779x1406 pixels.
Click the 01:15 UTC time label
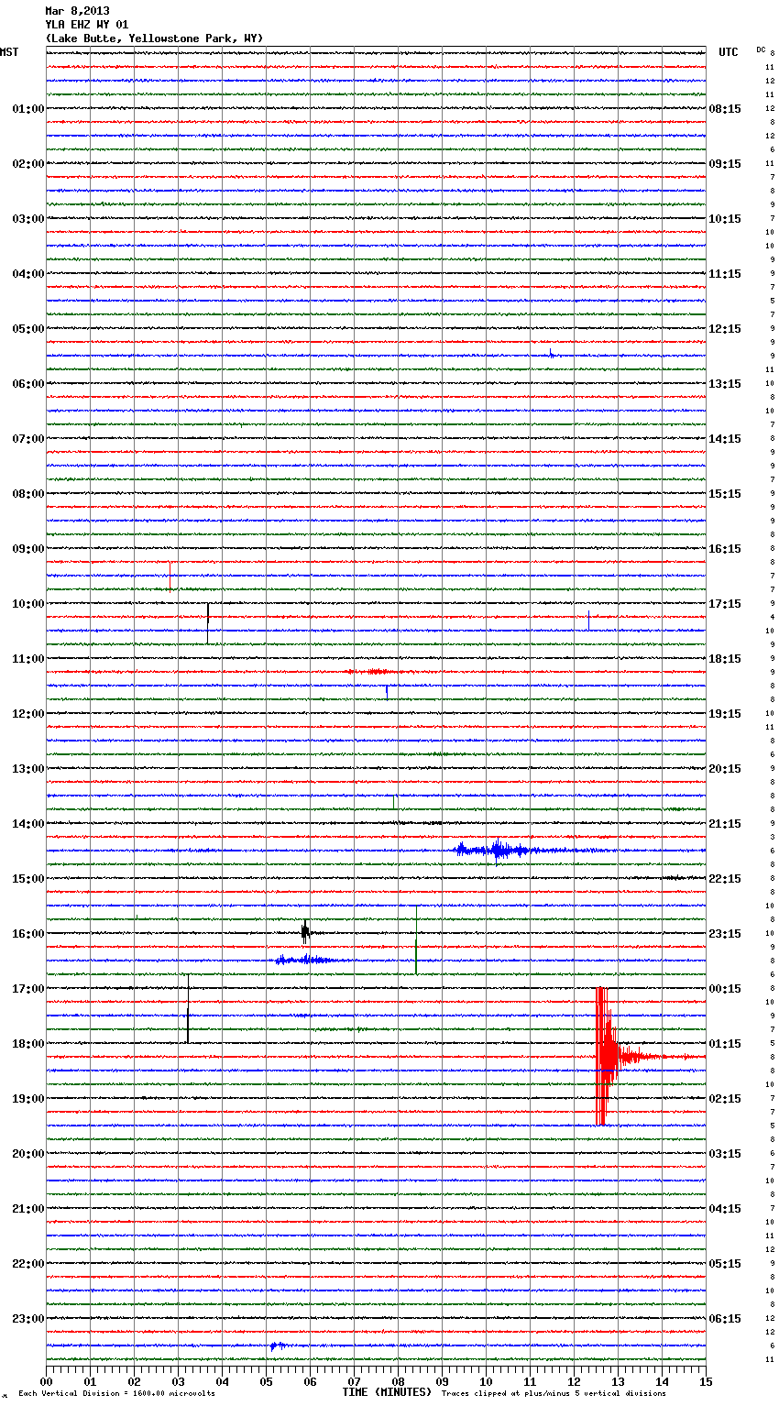[725, 1044]
